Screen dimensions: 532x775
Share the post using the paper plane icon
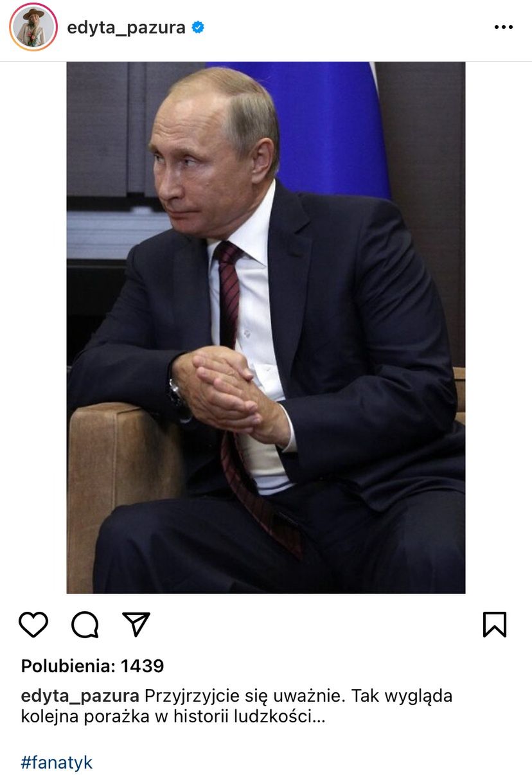(136, 624)
